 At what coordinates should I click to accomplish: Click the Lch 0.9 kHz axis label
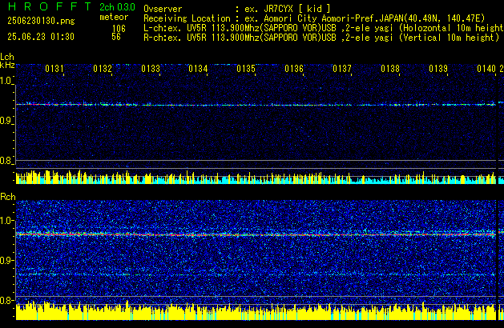[x=6, y=121]
